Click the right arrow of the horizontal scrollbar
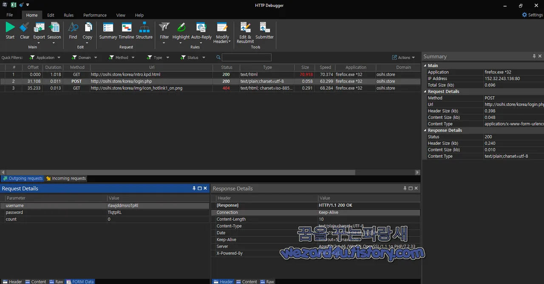The image size is (544, 284). pos(417,172)
